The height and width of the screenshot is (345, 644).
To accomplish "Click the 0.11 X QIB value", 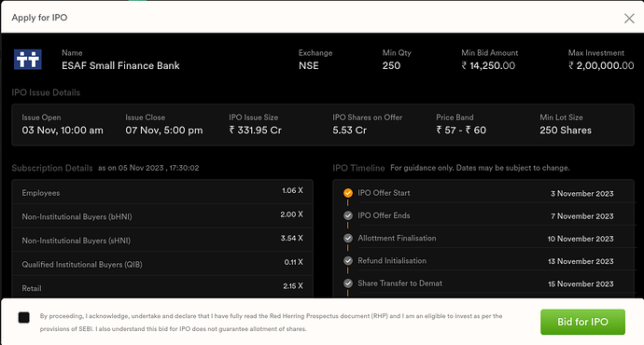I will 293,262.
